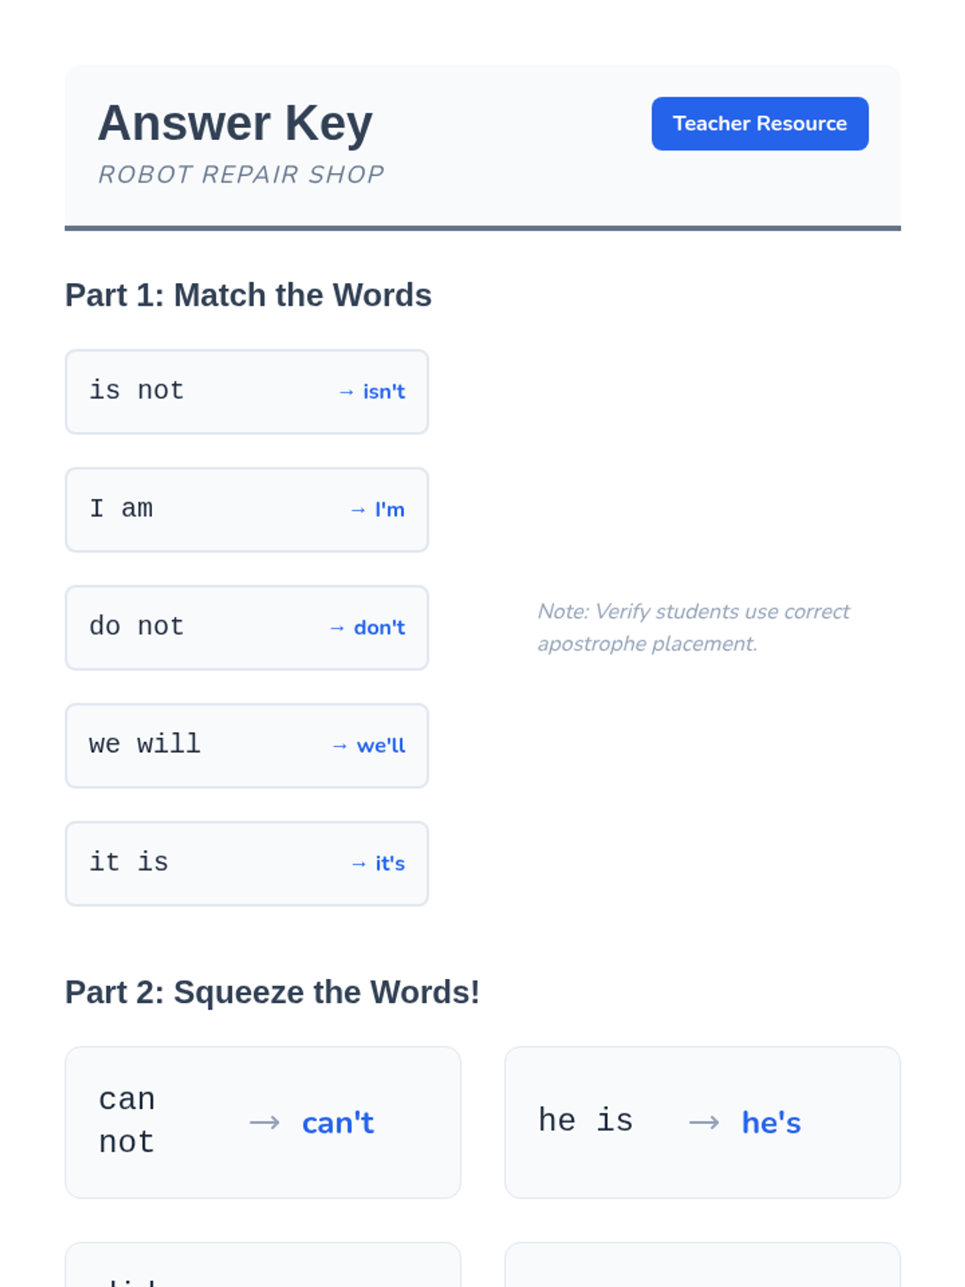Click the Part 2: Squeeze the Words heading
The image size is (965, 1287).
(x=273, y=993)
